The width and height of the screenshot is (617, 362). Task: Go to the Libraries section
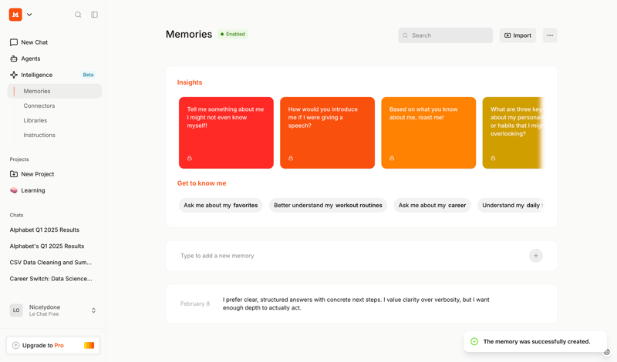(x=35, y=120)
